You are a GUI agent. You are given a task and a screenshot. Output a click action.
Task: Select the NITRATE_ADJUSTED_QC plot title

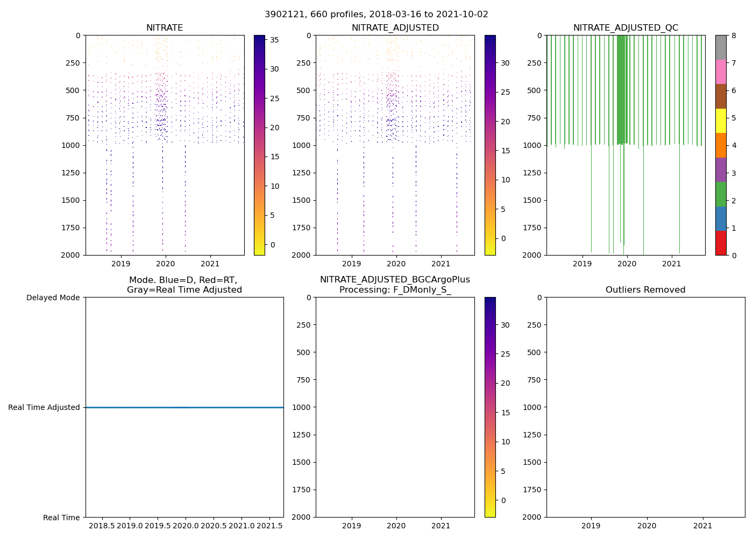626,28
